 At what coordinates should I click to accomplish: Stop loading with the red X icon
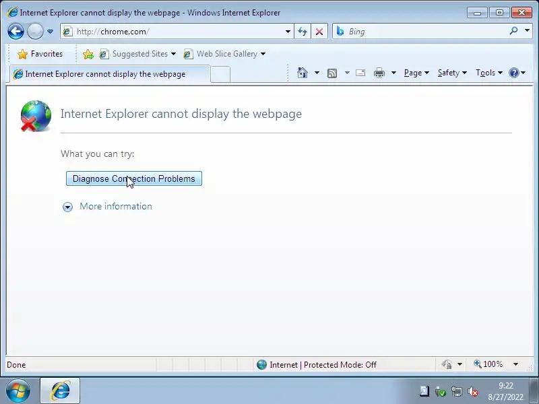click(319, 32)
